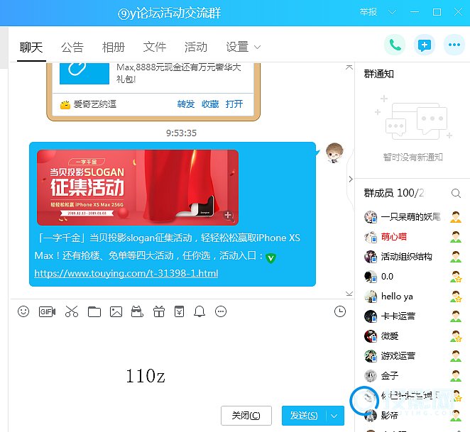The width and height of the screenshot is (470, 432).
Task: Open the 相册 tab
Action: click(114, 47)
